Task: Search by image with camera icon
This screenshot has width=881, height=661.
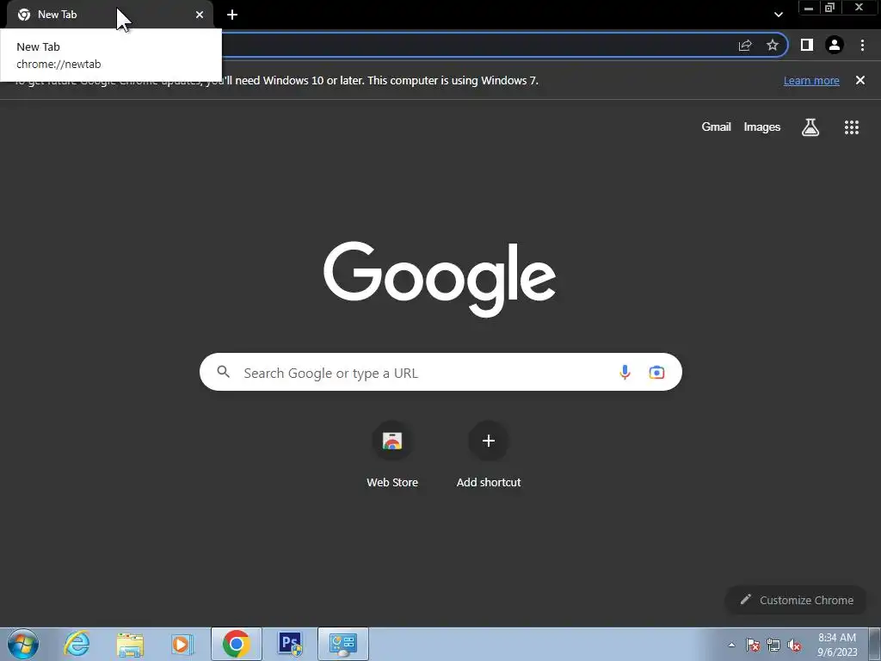Action: point(656,372)
